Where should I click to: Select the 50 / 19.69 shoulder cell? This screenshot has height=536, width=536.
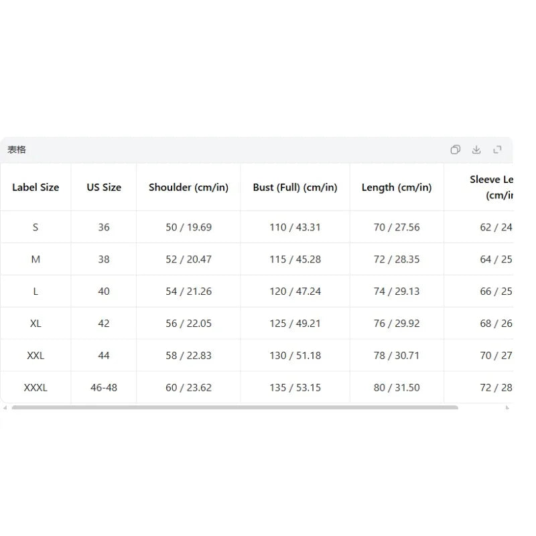[188, 227]
